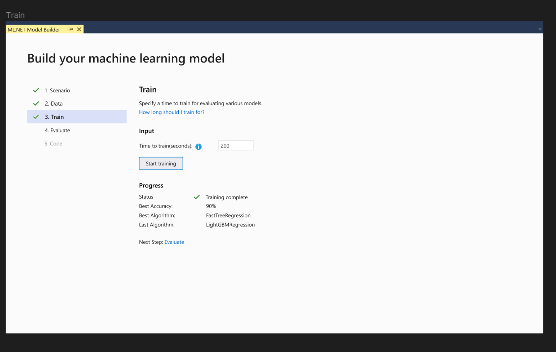
Task: Click the Training complete checkmark icon
Action: [197, 197]
